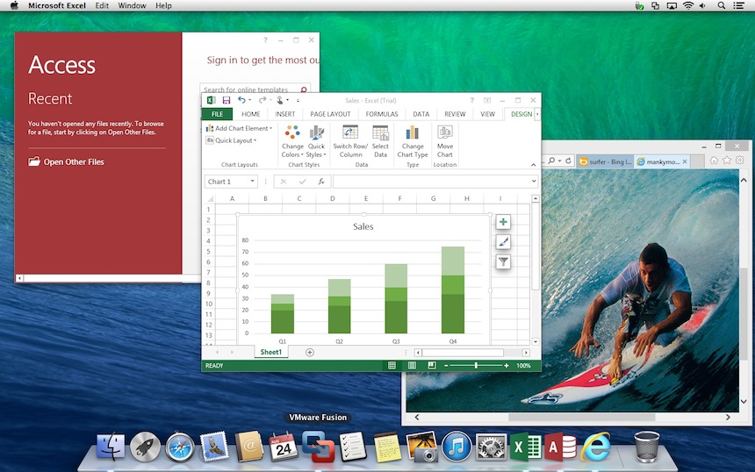Open Select Data dialog
The height and width of the screenshot is (472, 755).
[x=380, y=141]
